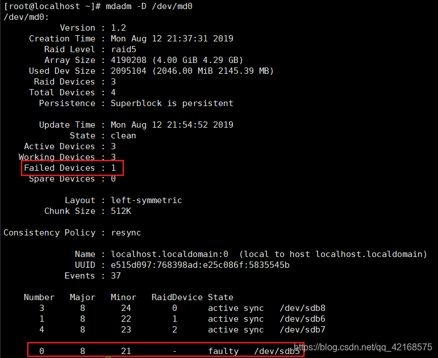The image size is (438, 358).
Task: Select the UUID value e515d097:768398ad:e25c086f:5835545b
Action: click(201, 265)
